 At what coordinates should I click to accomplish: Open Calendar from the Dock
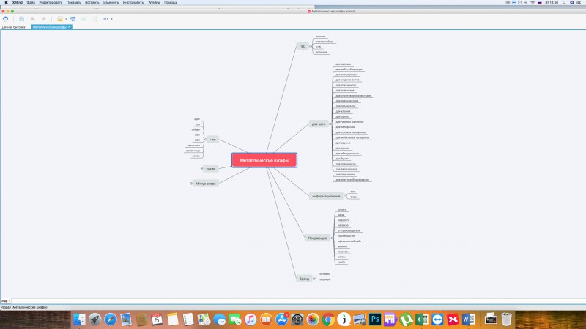157,319
